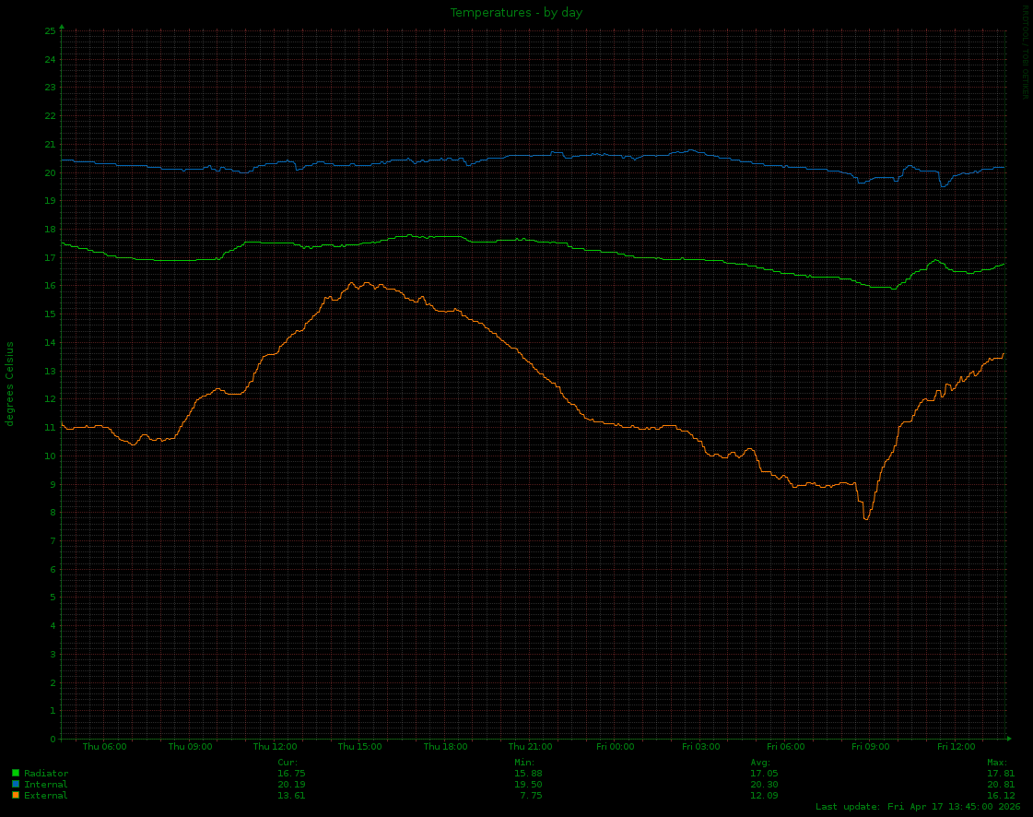The width and height of the screenshot is (1033, 817).
Task: Select the Internal legend label
Action: click(x=46, y=784)
